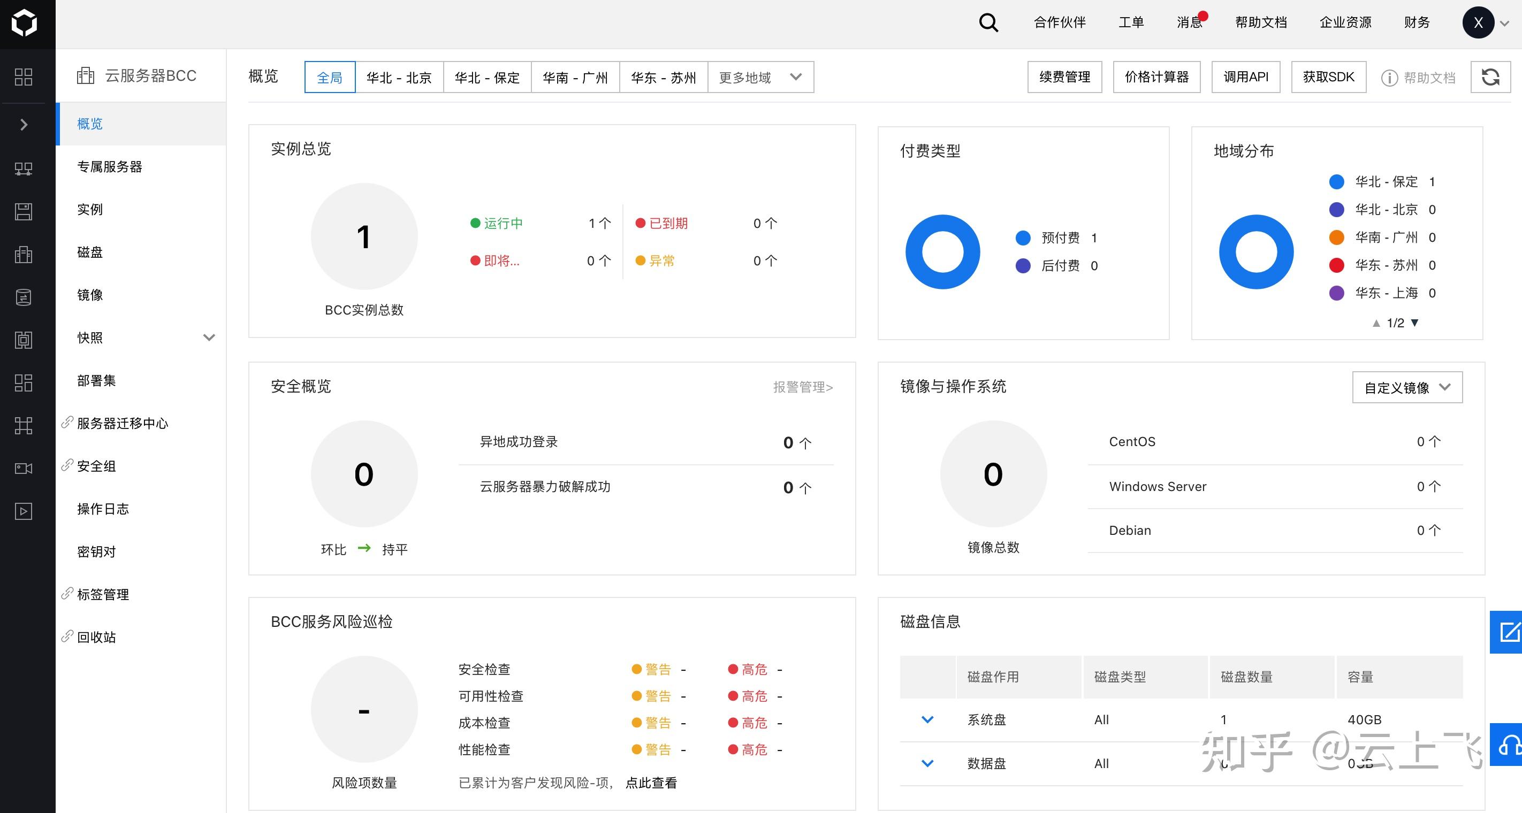Screen dimensions: 1522x813
Task: Click the 付费类型 donut chart
Action: (x=943, y=251)
